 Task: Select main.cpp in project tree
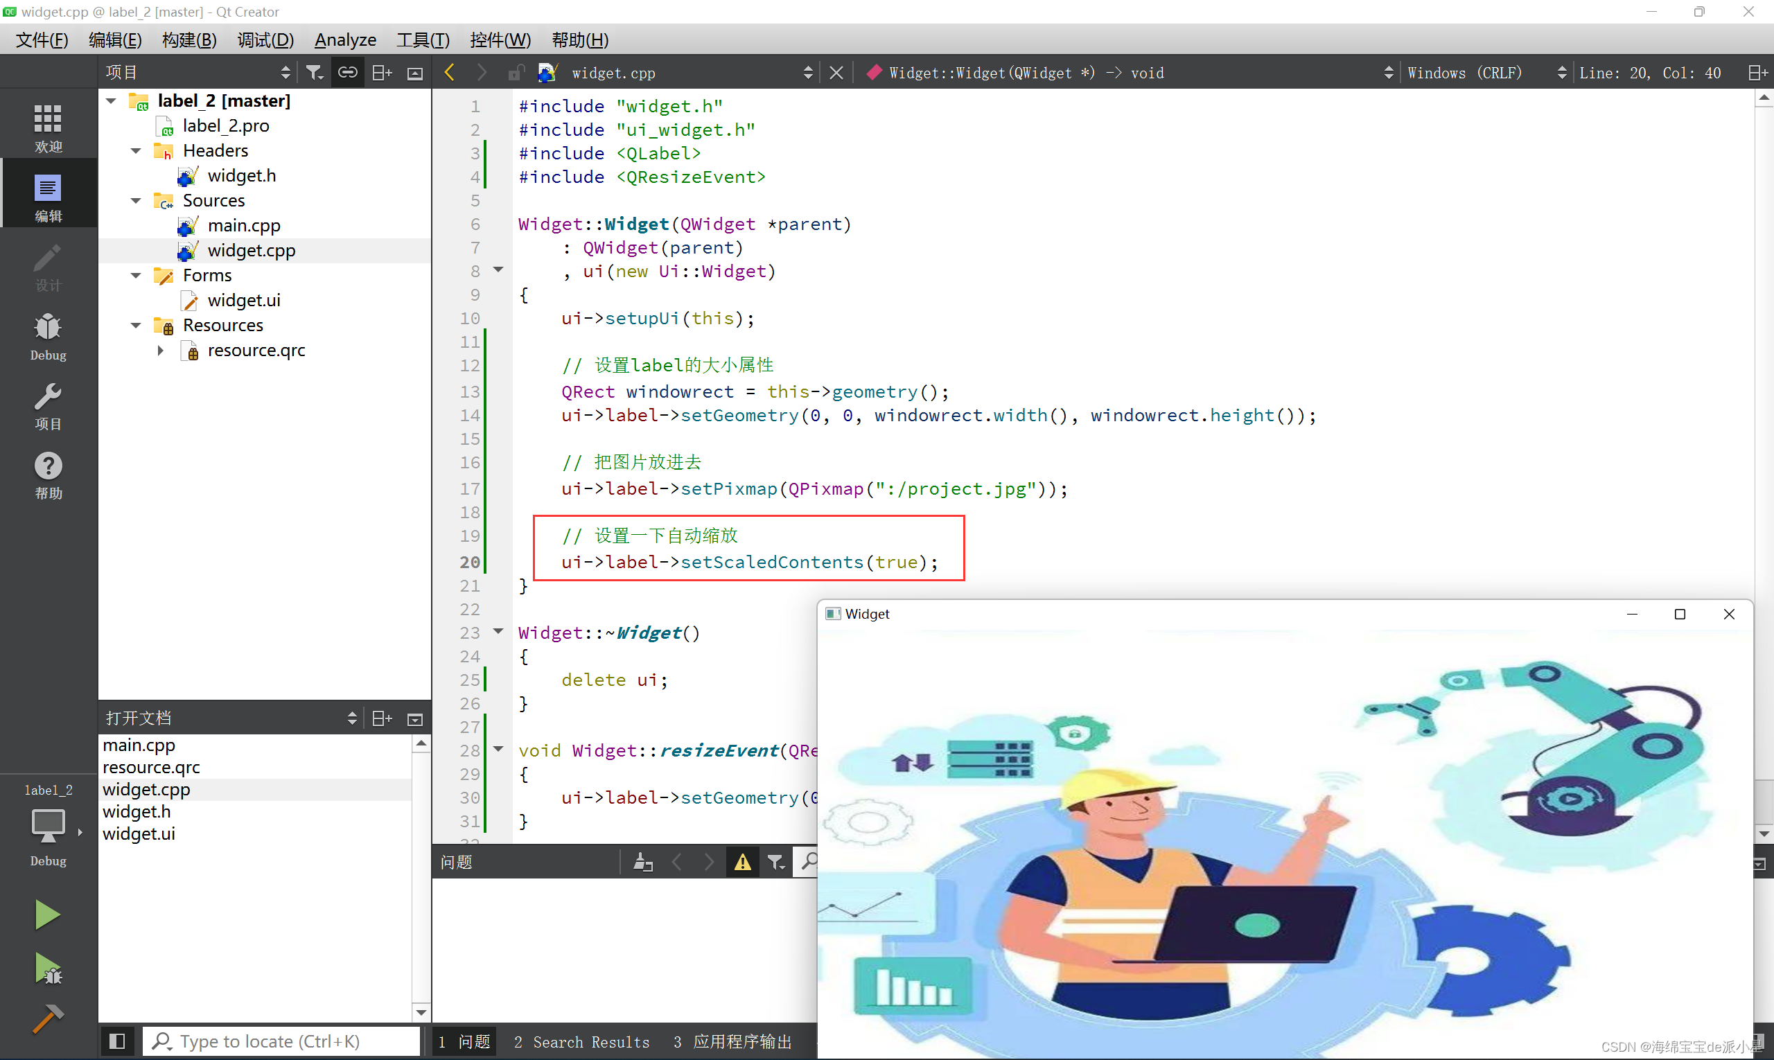point(244,226)
